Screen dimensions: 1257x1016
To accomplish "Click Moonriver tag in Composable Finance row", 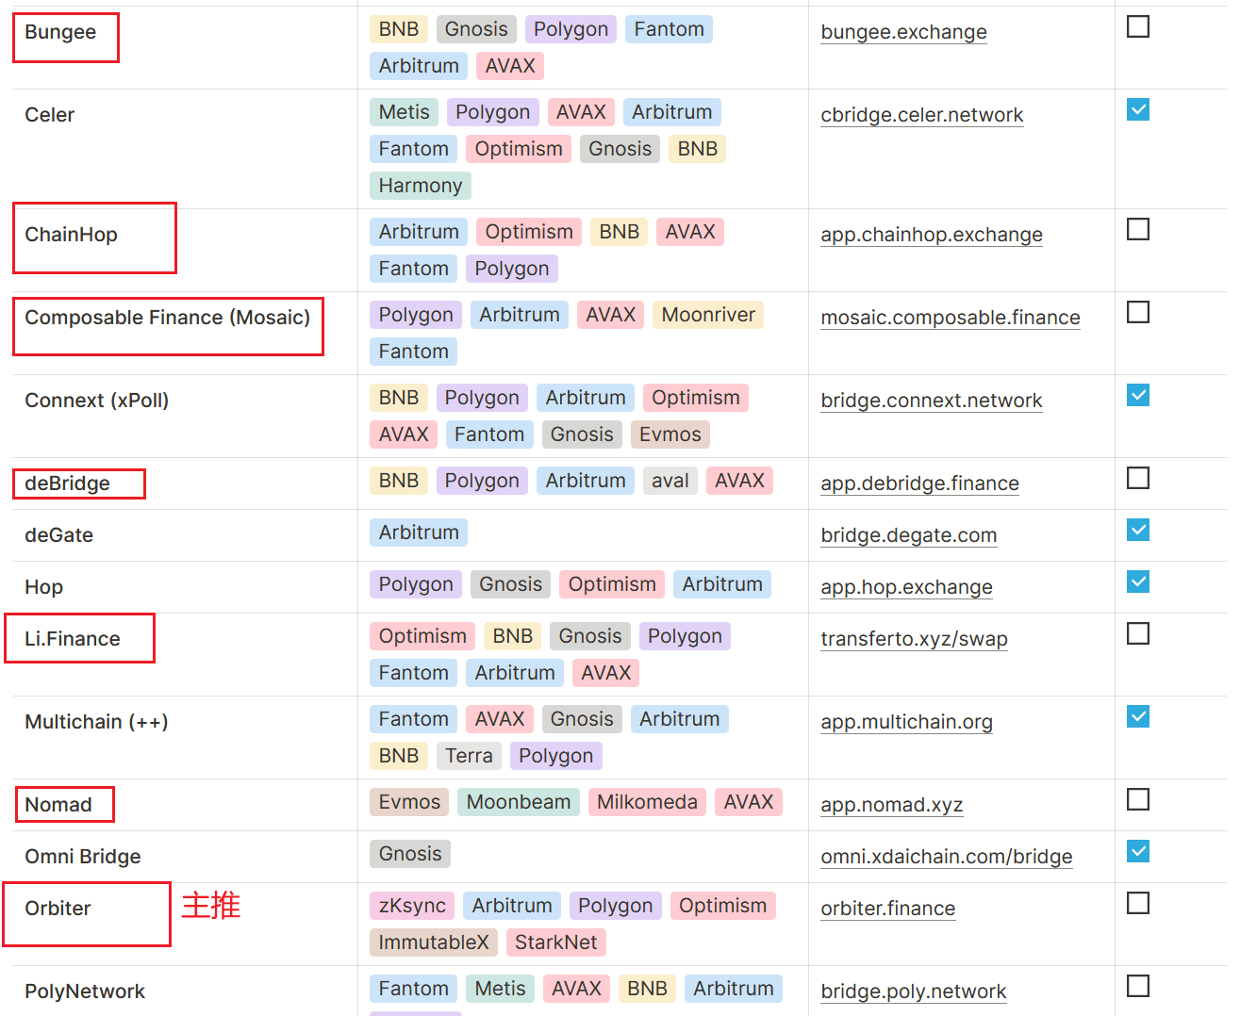I will [708, 315].
